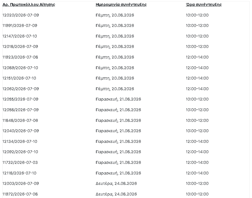The height and width of the screenshot is (198, 252).
Task: Click protocol entry 12134/2026-07-10
Action: pos(20,141)
